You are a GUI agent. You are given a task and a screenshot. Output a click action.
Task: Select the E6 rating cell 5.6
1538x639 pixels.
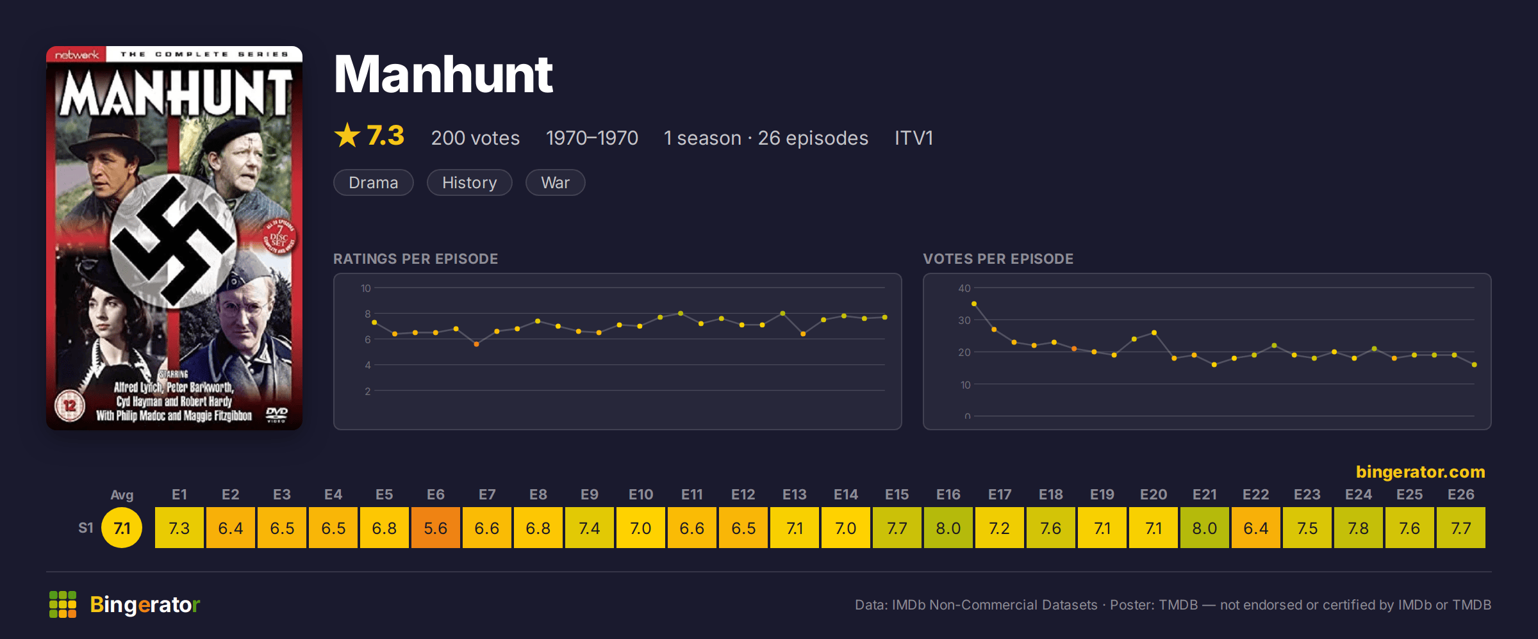436,528
